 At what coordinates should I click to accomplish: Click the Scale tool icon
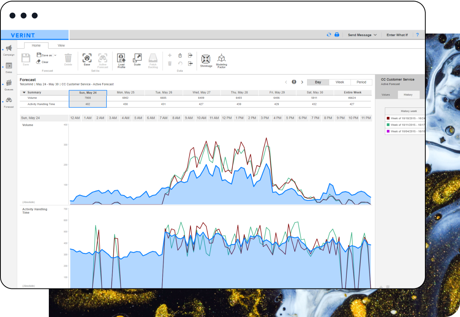coord(137,58)
